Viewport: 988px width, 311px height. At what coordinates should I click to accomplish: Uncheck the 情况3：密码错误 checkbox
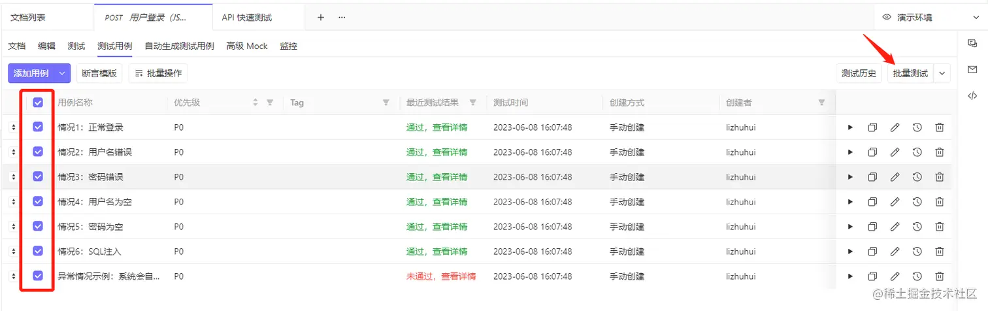click(38, 176)
